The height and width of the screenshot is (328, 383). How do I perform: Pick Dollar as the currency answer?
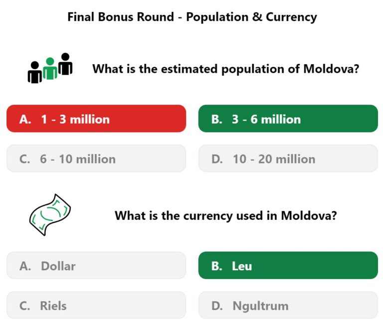pos(96,266)
